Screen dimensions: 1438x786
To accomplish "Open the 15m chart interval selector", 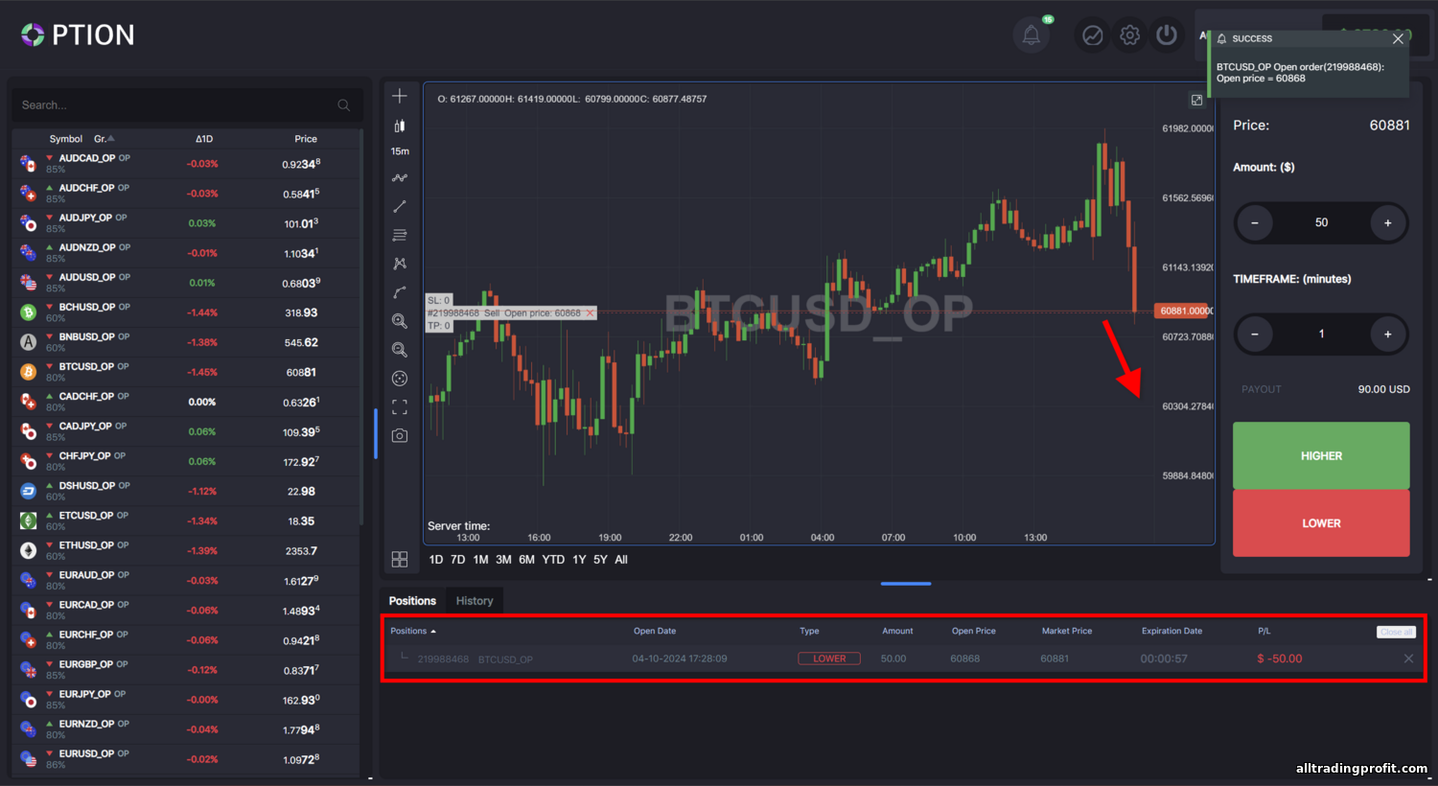I will (400, 151).
